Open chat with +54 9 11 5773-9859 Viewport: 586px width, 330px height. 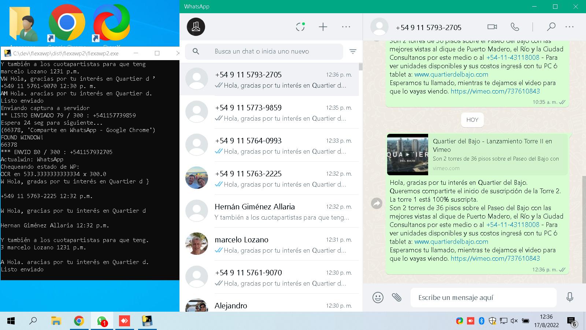tap(269, 112)
